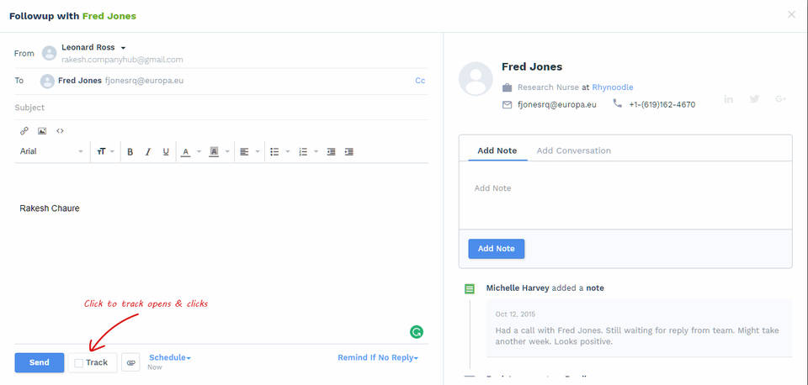This screenshot has width=808, height=385.
Task: Click the Grammarly icon in the editor
Action: coord(417,332)
